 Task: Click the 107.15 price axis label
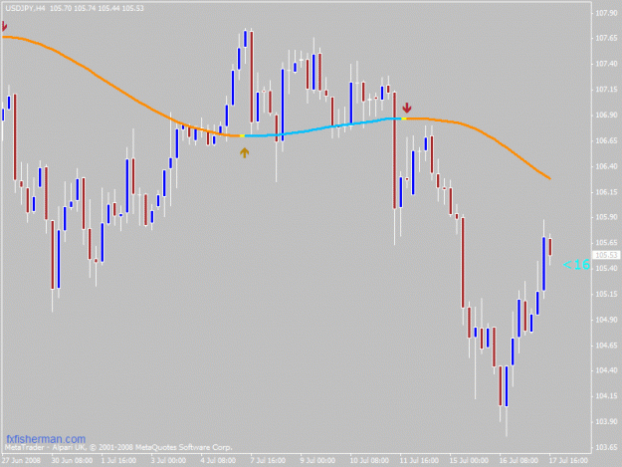tap(606, 90)
